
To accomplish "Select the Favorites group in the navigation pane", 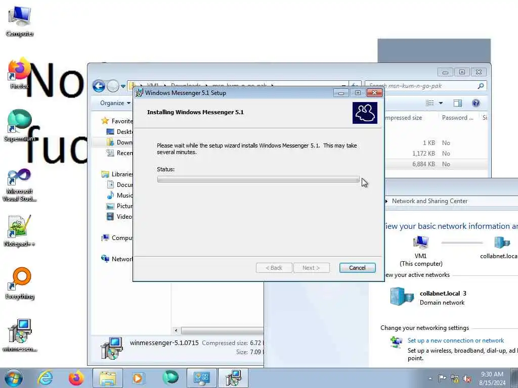I will pos(117,121).
